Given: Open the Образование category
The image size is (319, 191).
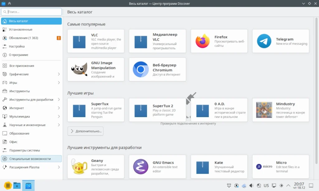Looking at the screenshot, I should point(31,133).
